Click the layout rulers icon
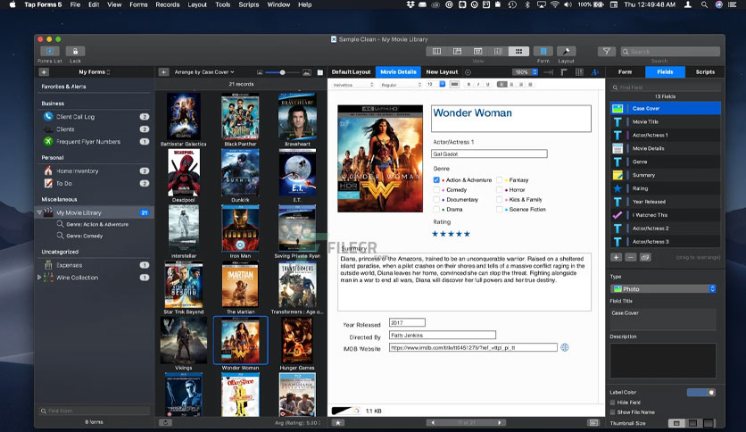Viewport: 746px width, 432px height. tap(564, 71)
